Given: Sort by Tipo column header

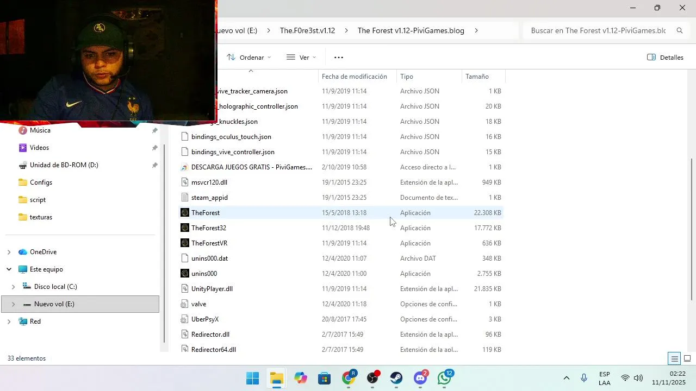Looking at the screenshot, I should (407, 77).
